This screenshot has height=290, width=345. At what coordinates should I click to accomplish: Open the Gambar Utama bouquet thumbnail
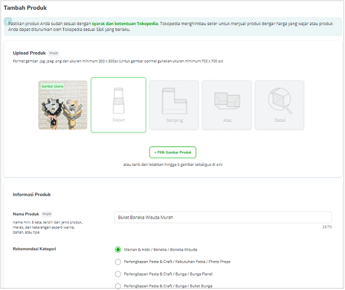(63, 105)
